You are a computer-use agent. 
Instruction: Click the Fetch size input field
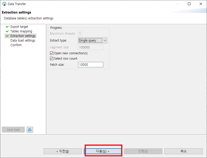coord(90,65)
